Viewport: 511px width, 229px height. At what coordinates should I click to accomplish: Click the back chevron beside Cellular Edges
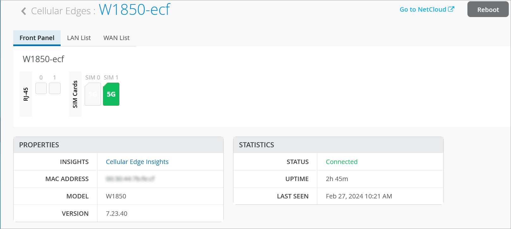(24, 11)
